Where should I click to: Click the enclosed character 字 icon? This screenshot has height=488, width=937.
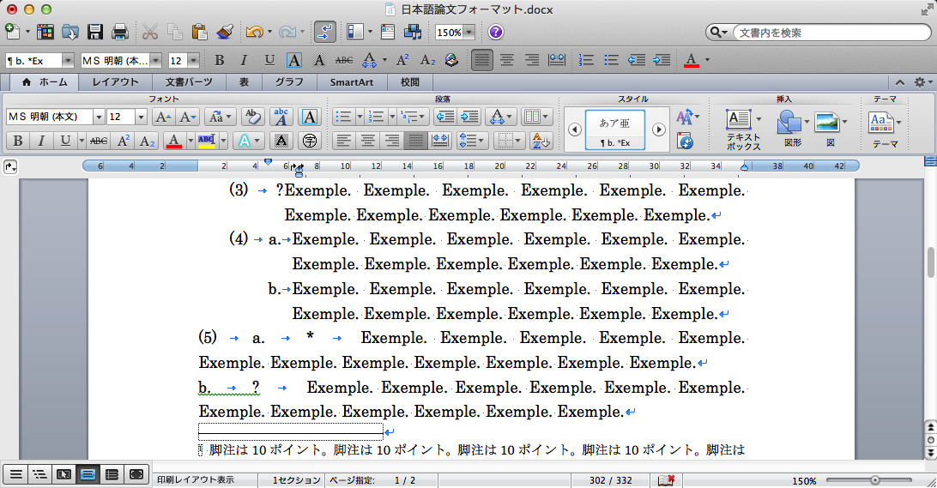[x=310, y=141]
